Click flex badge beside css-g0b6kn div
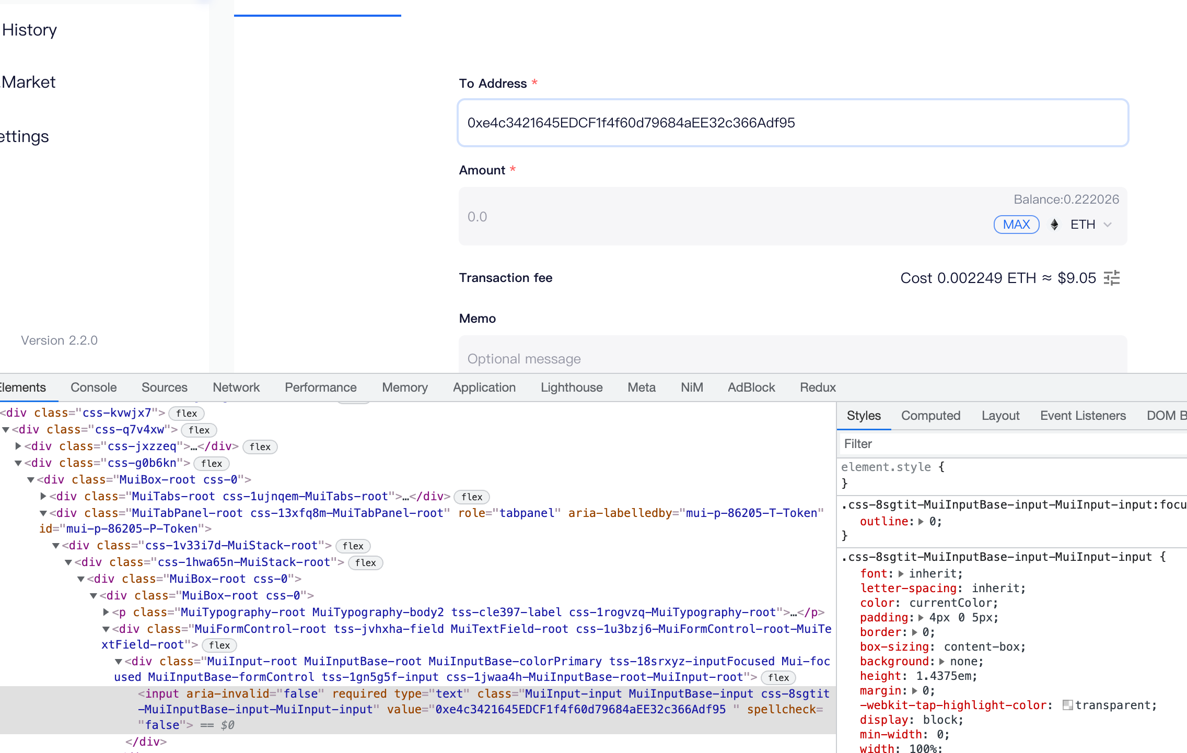Image resolution: width=1187 pixels, height=753 pixels. point(212,464)
